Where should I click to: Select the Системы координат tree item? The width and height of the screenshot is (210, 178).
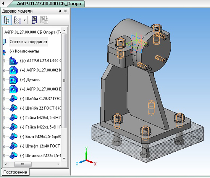click(28, 42)
